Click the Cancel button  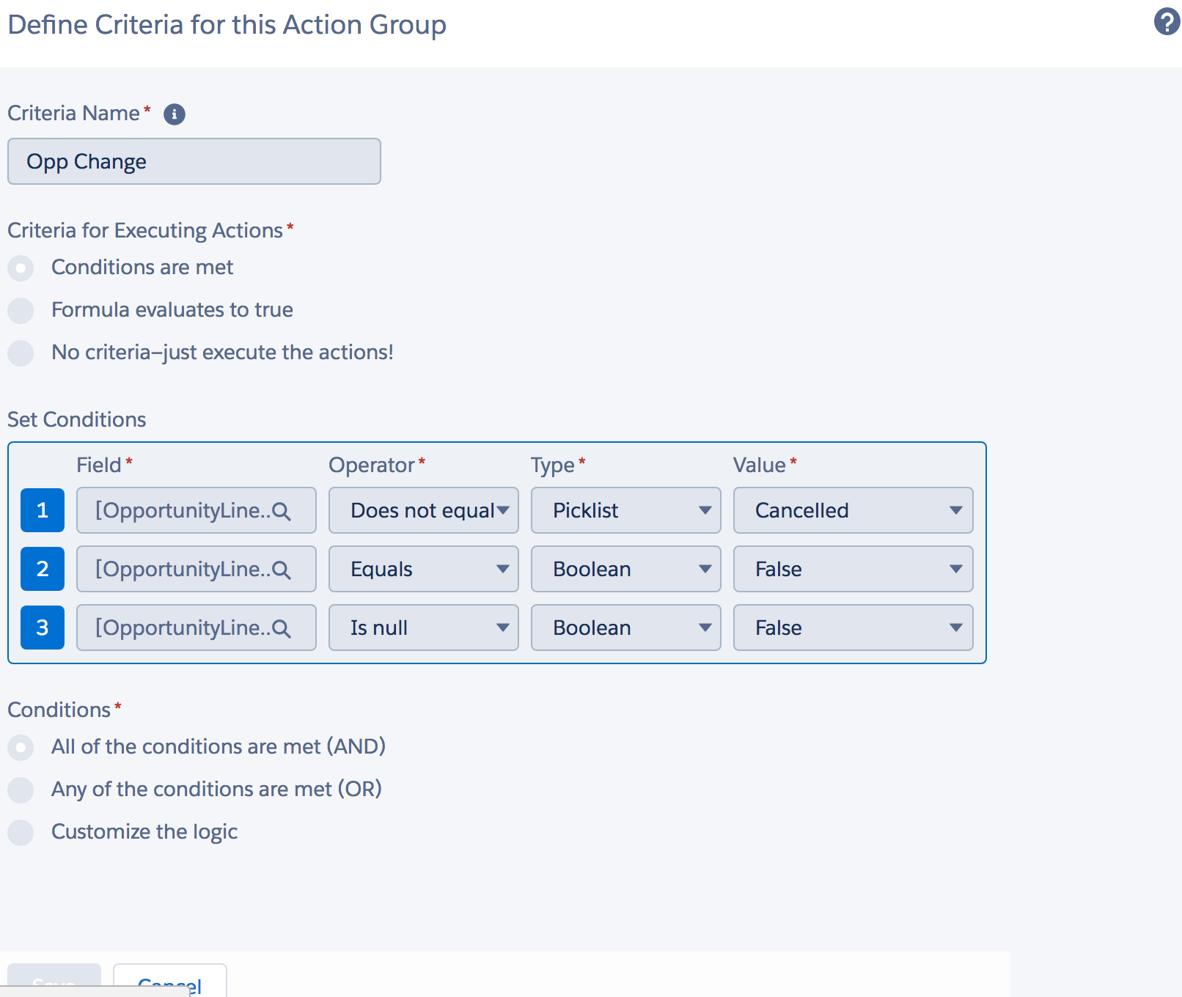[170, 984]
